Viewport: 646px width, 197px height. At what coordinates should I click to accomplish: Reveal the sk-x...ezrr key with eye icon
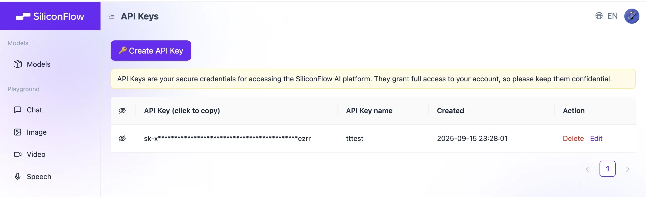pyautogui.click(x=122, y=138)
